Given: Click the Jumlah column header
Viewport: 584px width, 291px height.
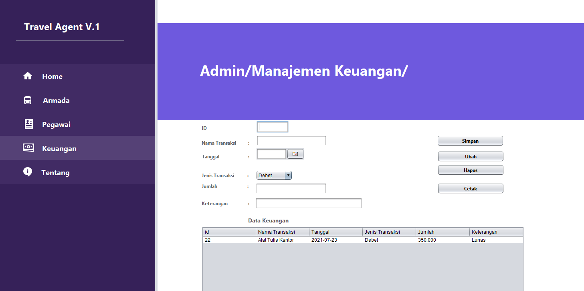Looking at the screenshot, I should point(443,232).
